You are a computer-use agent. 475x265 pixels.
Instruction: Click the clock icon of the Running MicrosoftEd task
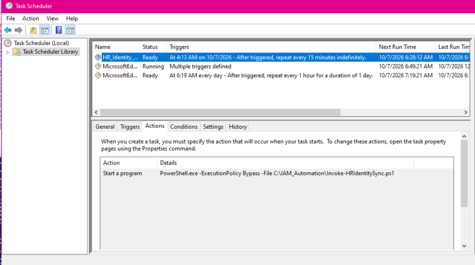98,66
